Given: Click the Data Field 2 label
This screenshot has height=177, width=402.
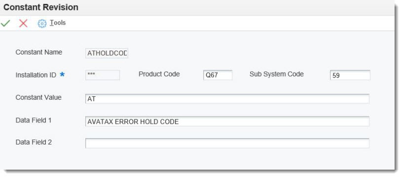Looking at the screenshot, I should 34,142.
